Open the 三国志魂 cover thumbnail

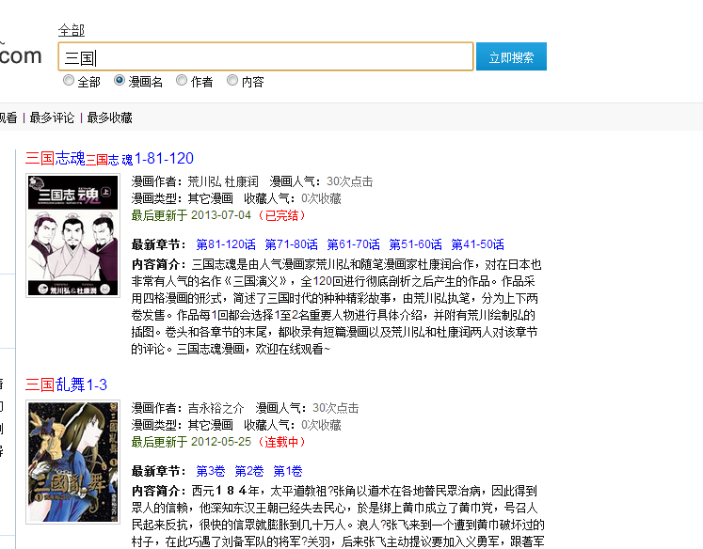[x=72, y=236]
